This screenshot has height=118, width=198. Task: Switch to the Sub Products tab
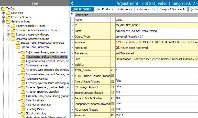[x=105, y=9]
